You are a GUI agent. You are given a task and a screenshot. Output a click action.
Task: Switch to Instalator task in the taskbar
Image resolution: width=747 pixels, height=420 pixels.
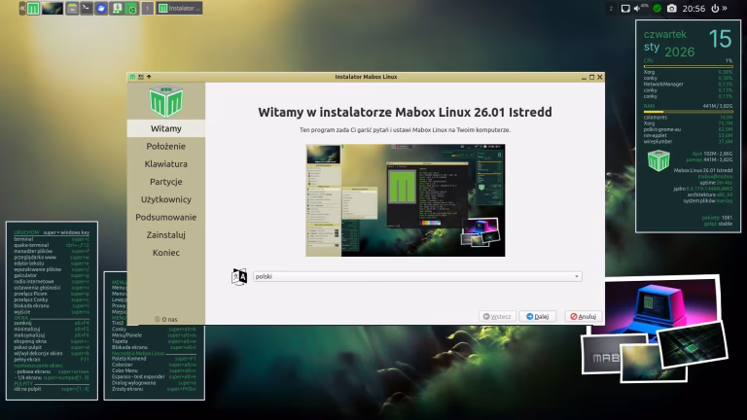(180, 8)
